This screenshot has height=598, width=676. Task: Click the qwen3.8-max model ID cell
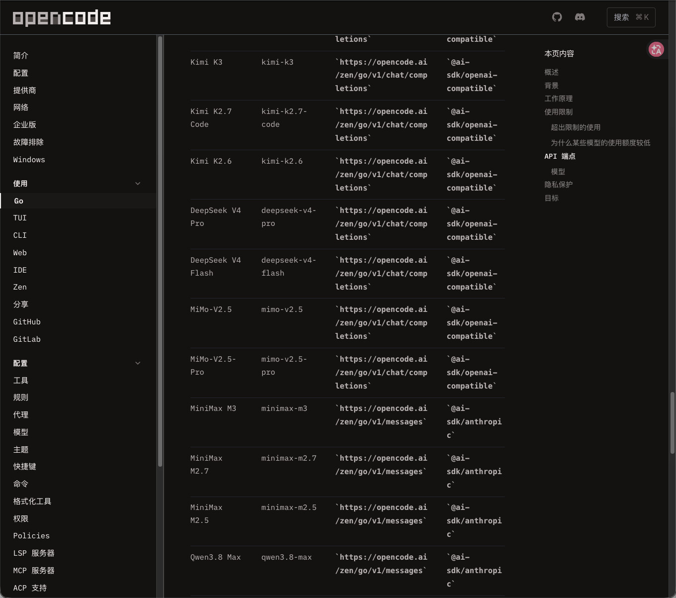[287, 557]
